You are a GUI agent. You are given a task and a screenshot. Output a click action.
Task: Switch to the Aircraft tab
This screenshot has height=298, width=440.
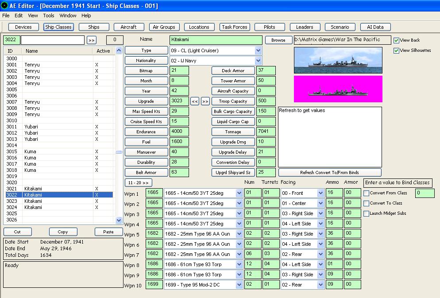point(128,27)
